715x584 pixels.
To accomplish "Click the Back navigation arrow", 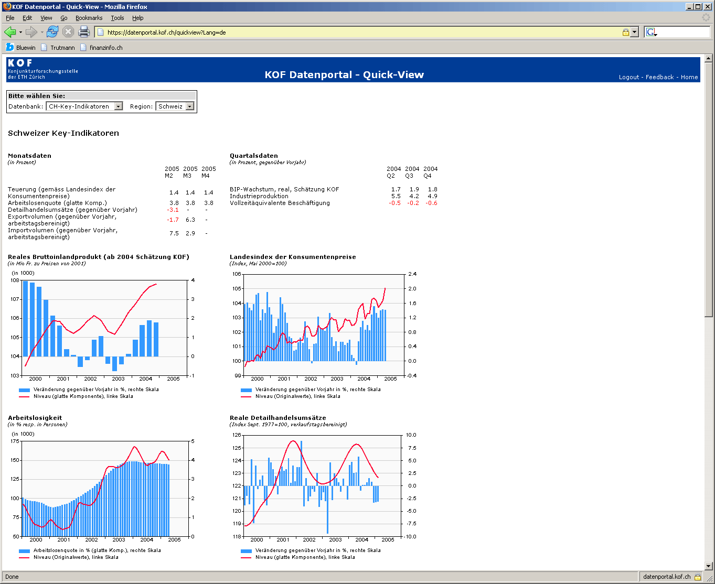I will [x=10, y=32].
